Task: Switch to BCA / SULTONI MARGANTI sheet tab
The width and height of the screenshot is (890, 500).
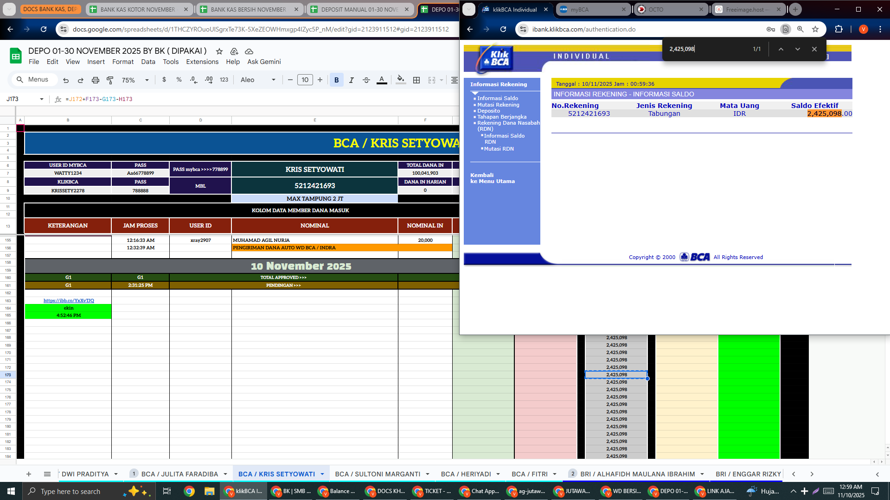Action: 378,474
